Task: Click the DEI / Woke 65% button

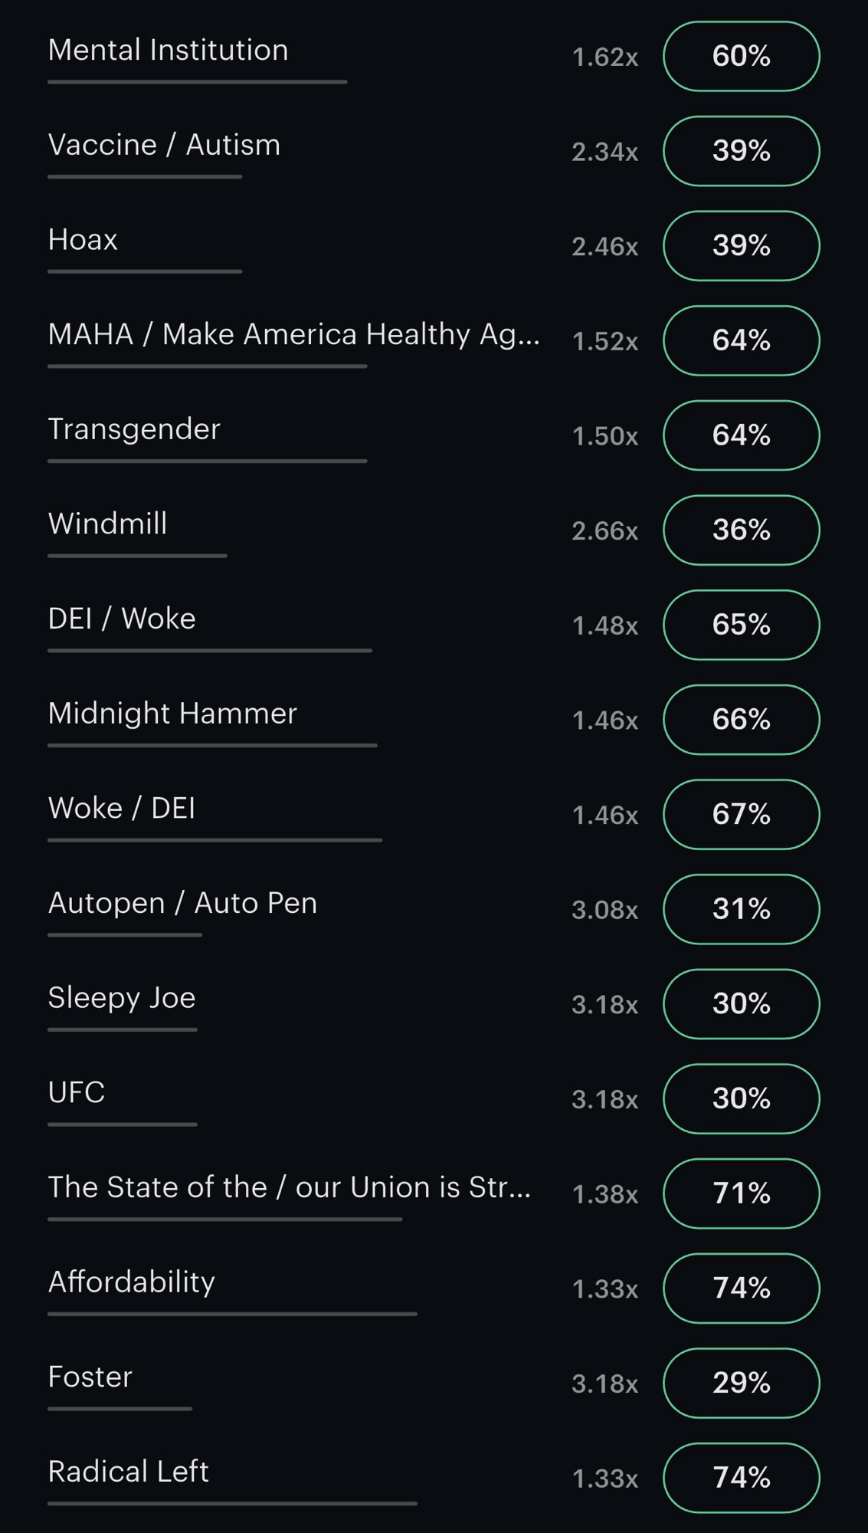Action: (741, 625)
